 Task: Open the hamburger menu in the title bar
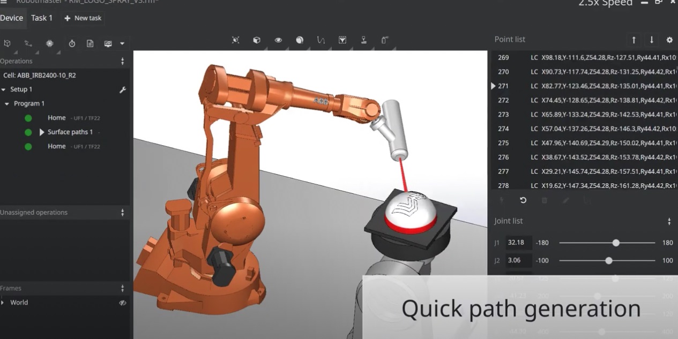tap(4, 2)
